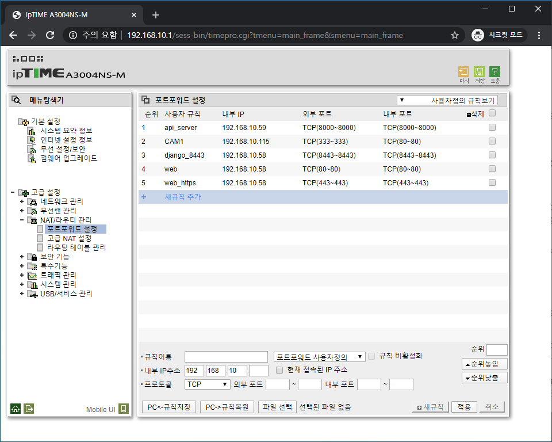This screenshot has width=552, height=442.
Task: Open the 도움 (help) icon
Action: [x=494, y=72]
